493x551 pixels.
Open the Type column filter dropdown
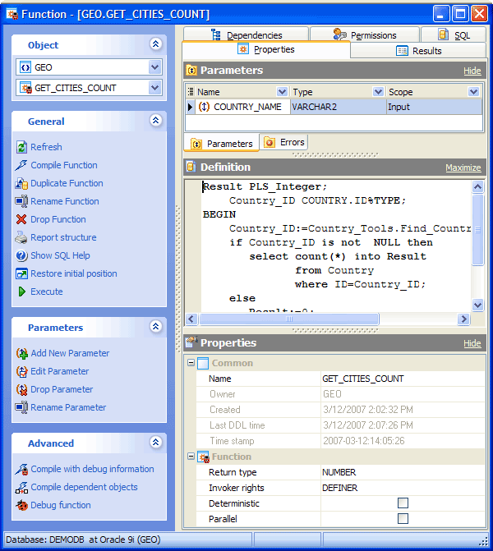point(378,92)
